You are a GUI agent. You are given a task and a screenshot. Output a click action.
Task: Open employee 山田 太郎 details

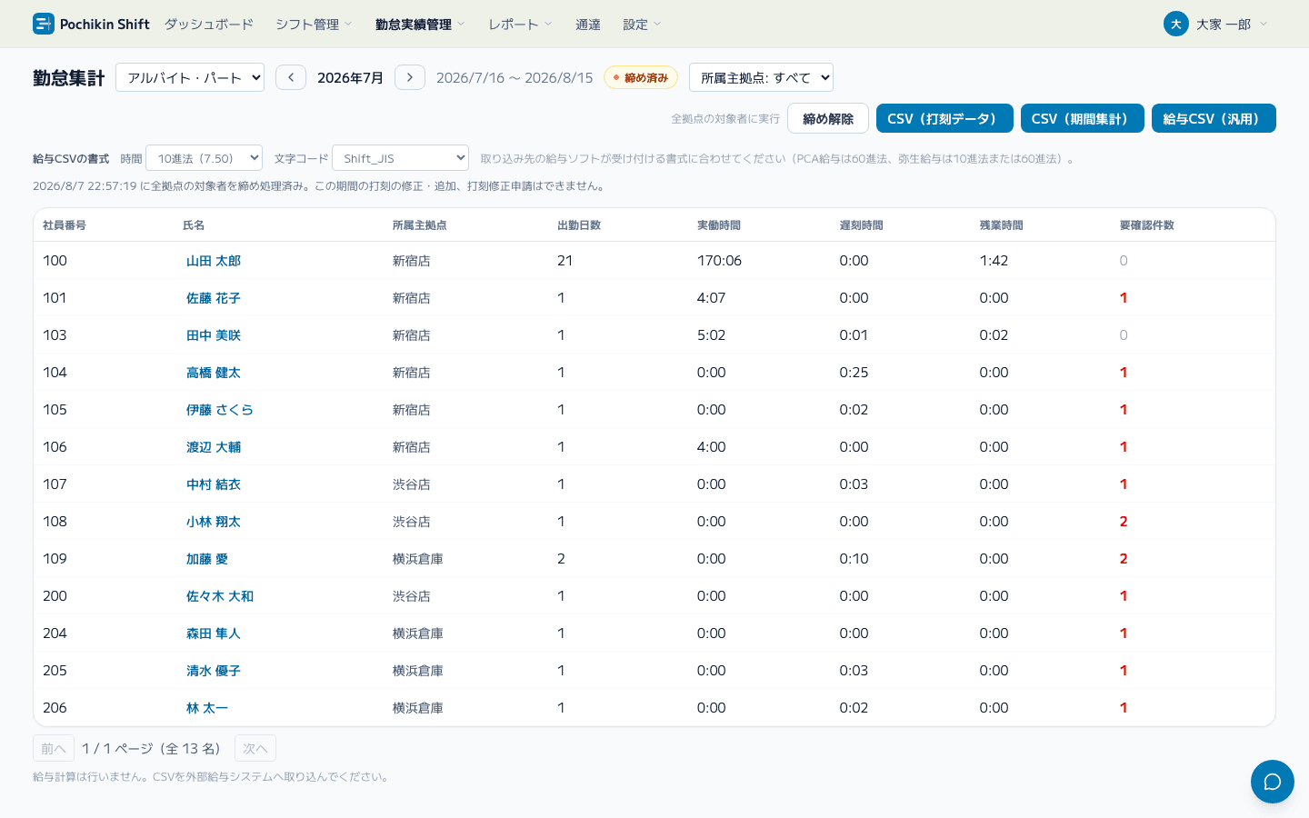pos(214,261)
